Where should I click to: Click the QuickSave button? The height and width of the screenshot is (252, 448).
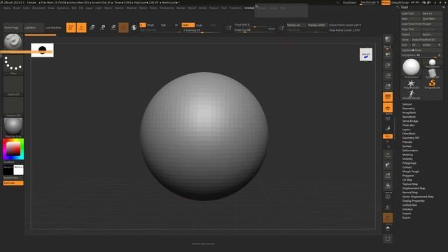[349, 3]
